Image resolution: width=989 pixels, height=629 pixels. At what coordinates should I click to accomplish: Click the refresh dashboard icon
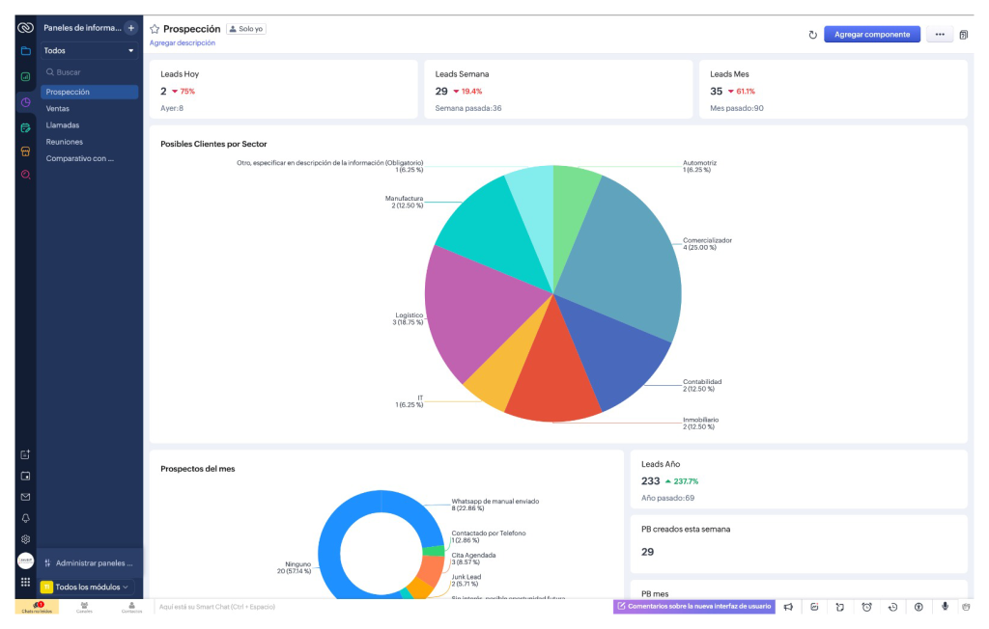tap(812, 35)
